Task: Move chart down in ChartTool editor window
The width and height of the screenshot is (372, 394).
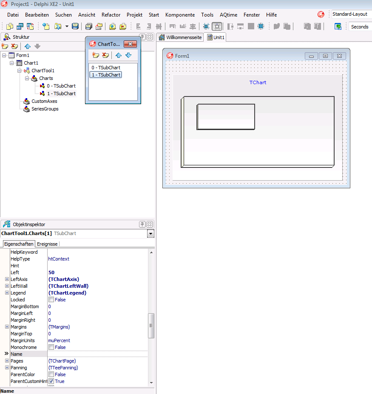Action: click(x=128, y=55)
